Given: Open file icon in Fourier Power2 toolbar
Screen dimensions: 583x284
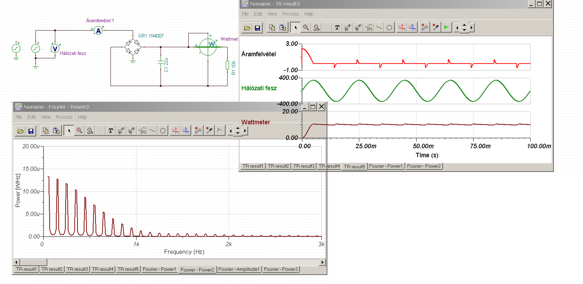Looking at the screenshot, I should tap(20, 131).
